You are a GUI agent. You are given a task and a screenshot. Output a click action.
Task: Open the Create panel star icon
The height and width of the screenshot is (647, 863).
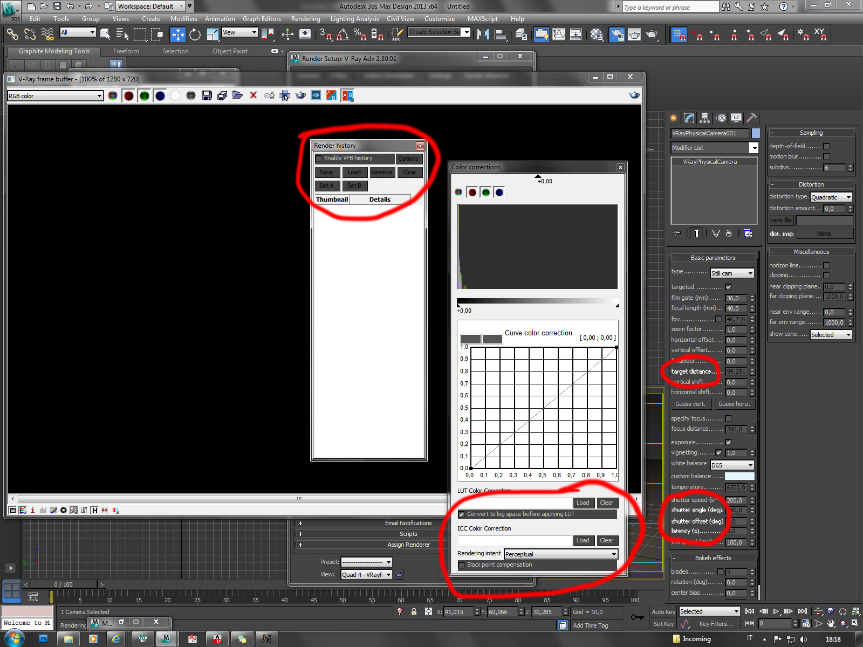674,118
